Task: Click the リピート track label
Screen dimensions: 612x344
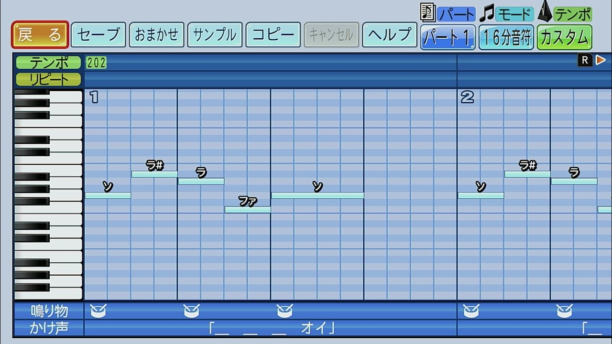Action: (x=48, y=79)
